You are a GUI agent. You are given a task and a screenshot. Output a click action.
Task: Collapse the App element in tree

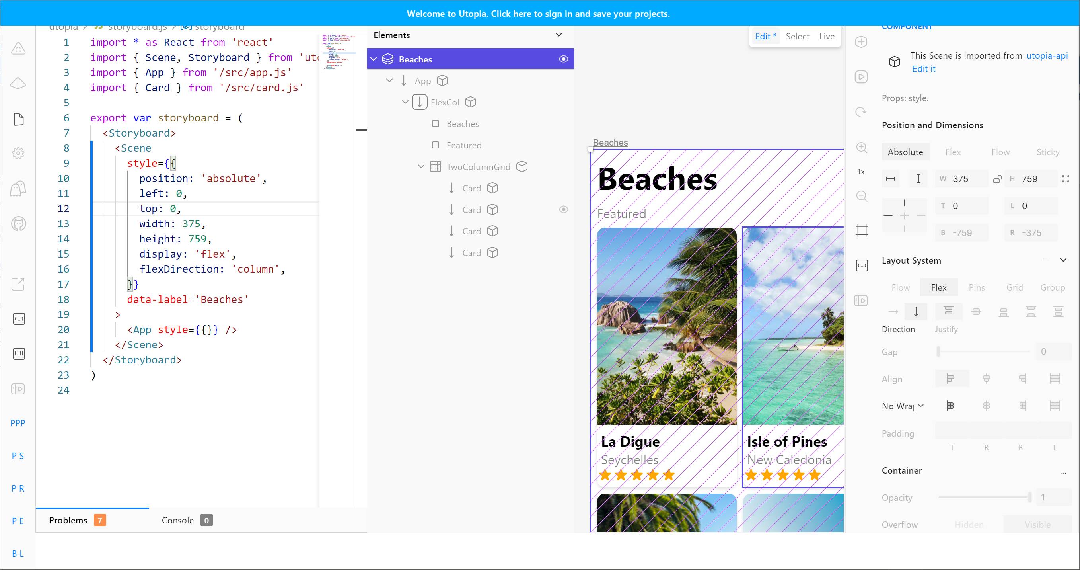click(x=389, y=80)
